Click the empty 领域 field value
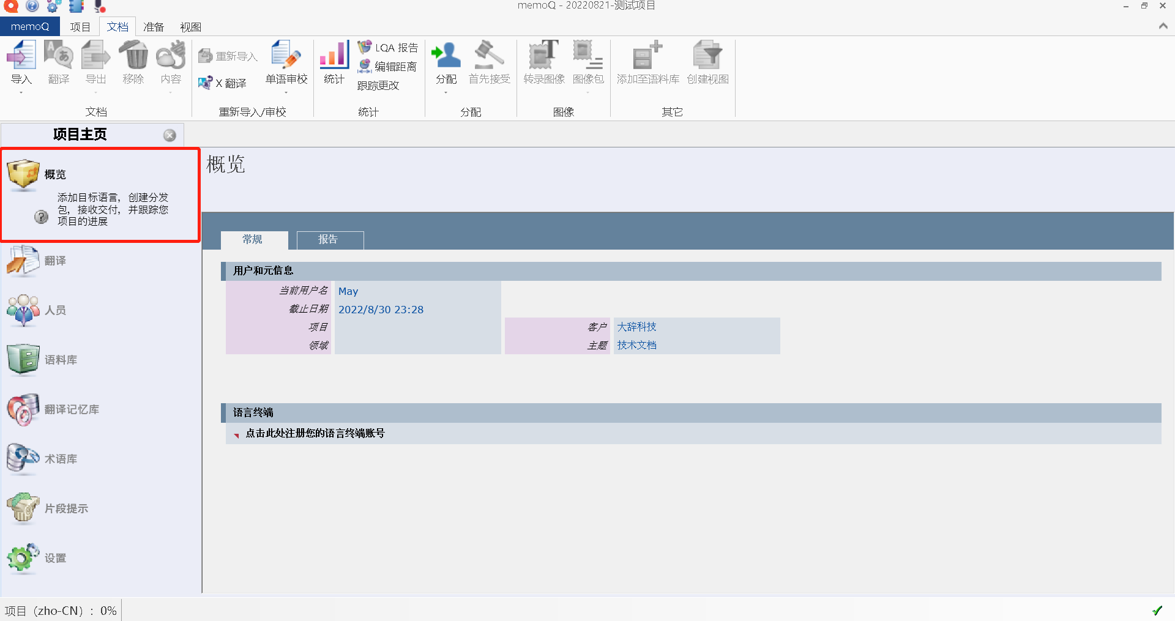The height and width of the screenshot is (621, 1175). click(x=417, y=345)
